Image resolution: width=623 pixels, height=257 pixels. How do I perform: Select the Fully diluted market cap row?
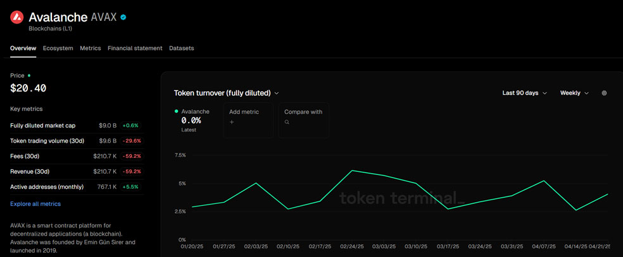coord(76,126)
